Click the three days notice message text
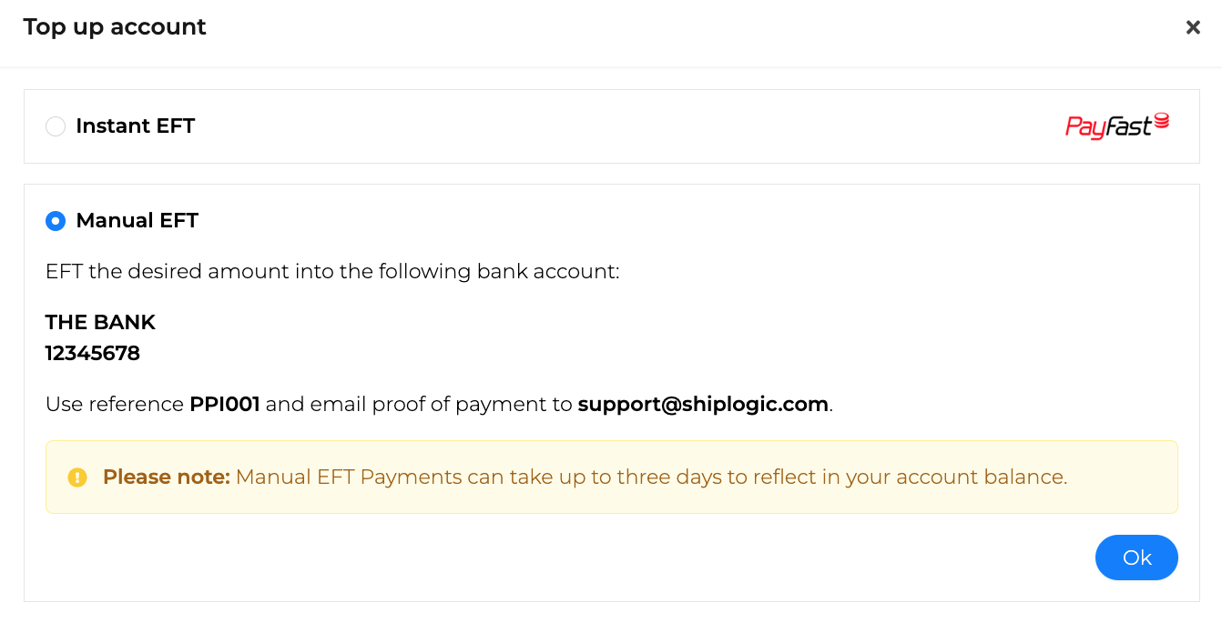The height and width of the screenshot is (633, 1222). point(651,477)
